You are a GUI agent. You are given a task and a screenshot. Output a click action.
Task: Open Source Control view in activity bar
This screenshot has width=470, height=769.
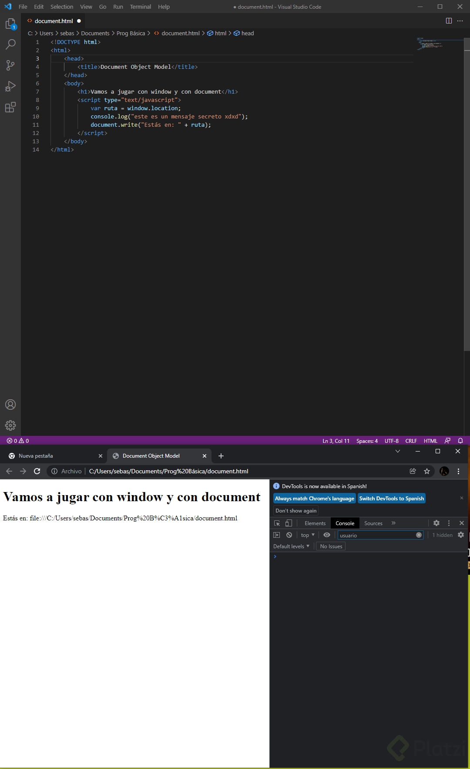pos(10,65)
